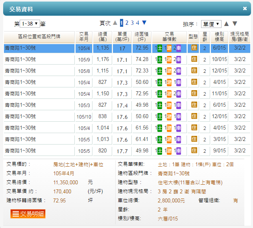Go to next page with blue down triangle
This screenshot has height=228, width=253.
(x=144, y=23)
